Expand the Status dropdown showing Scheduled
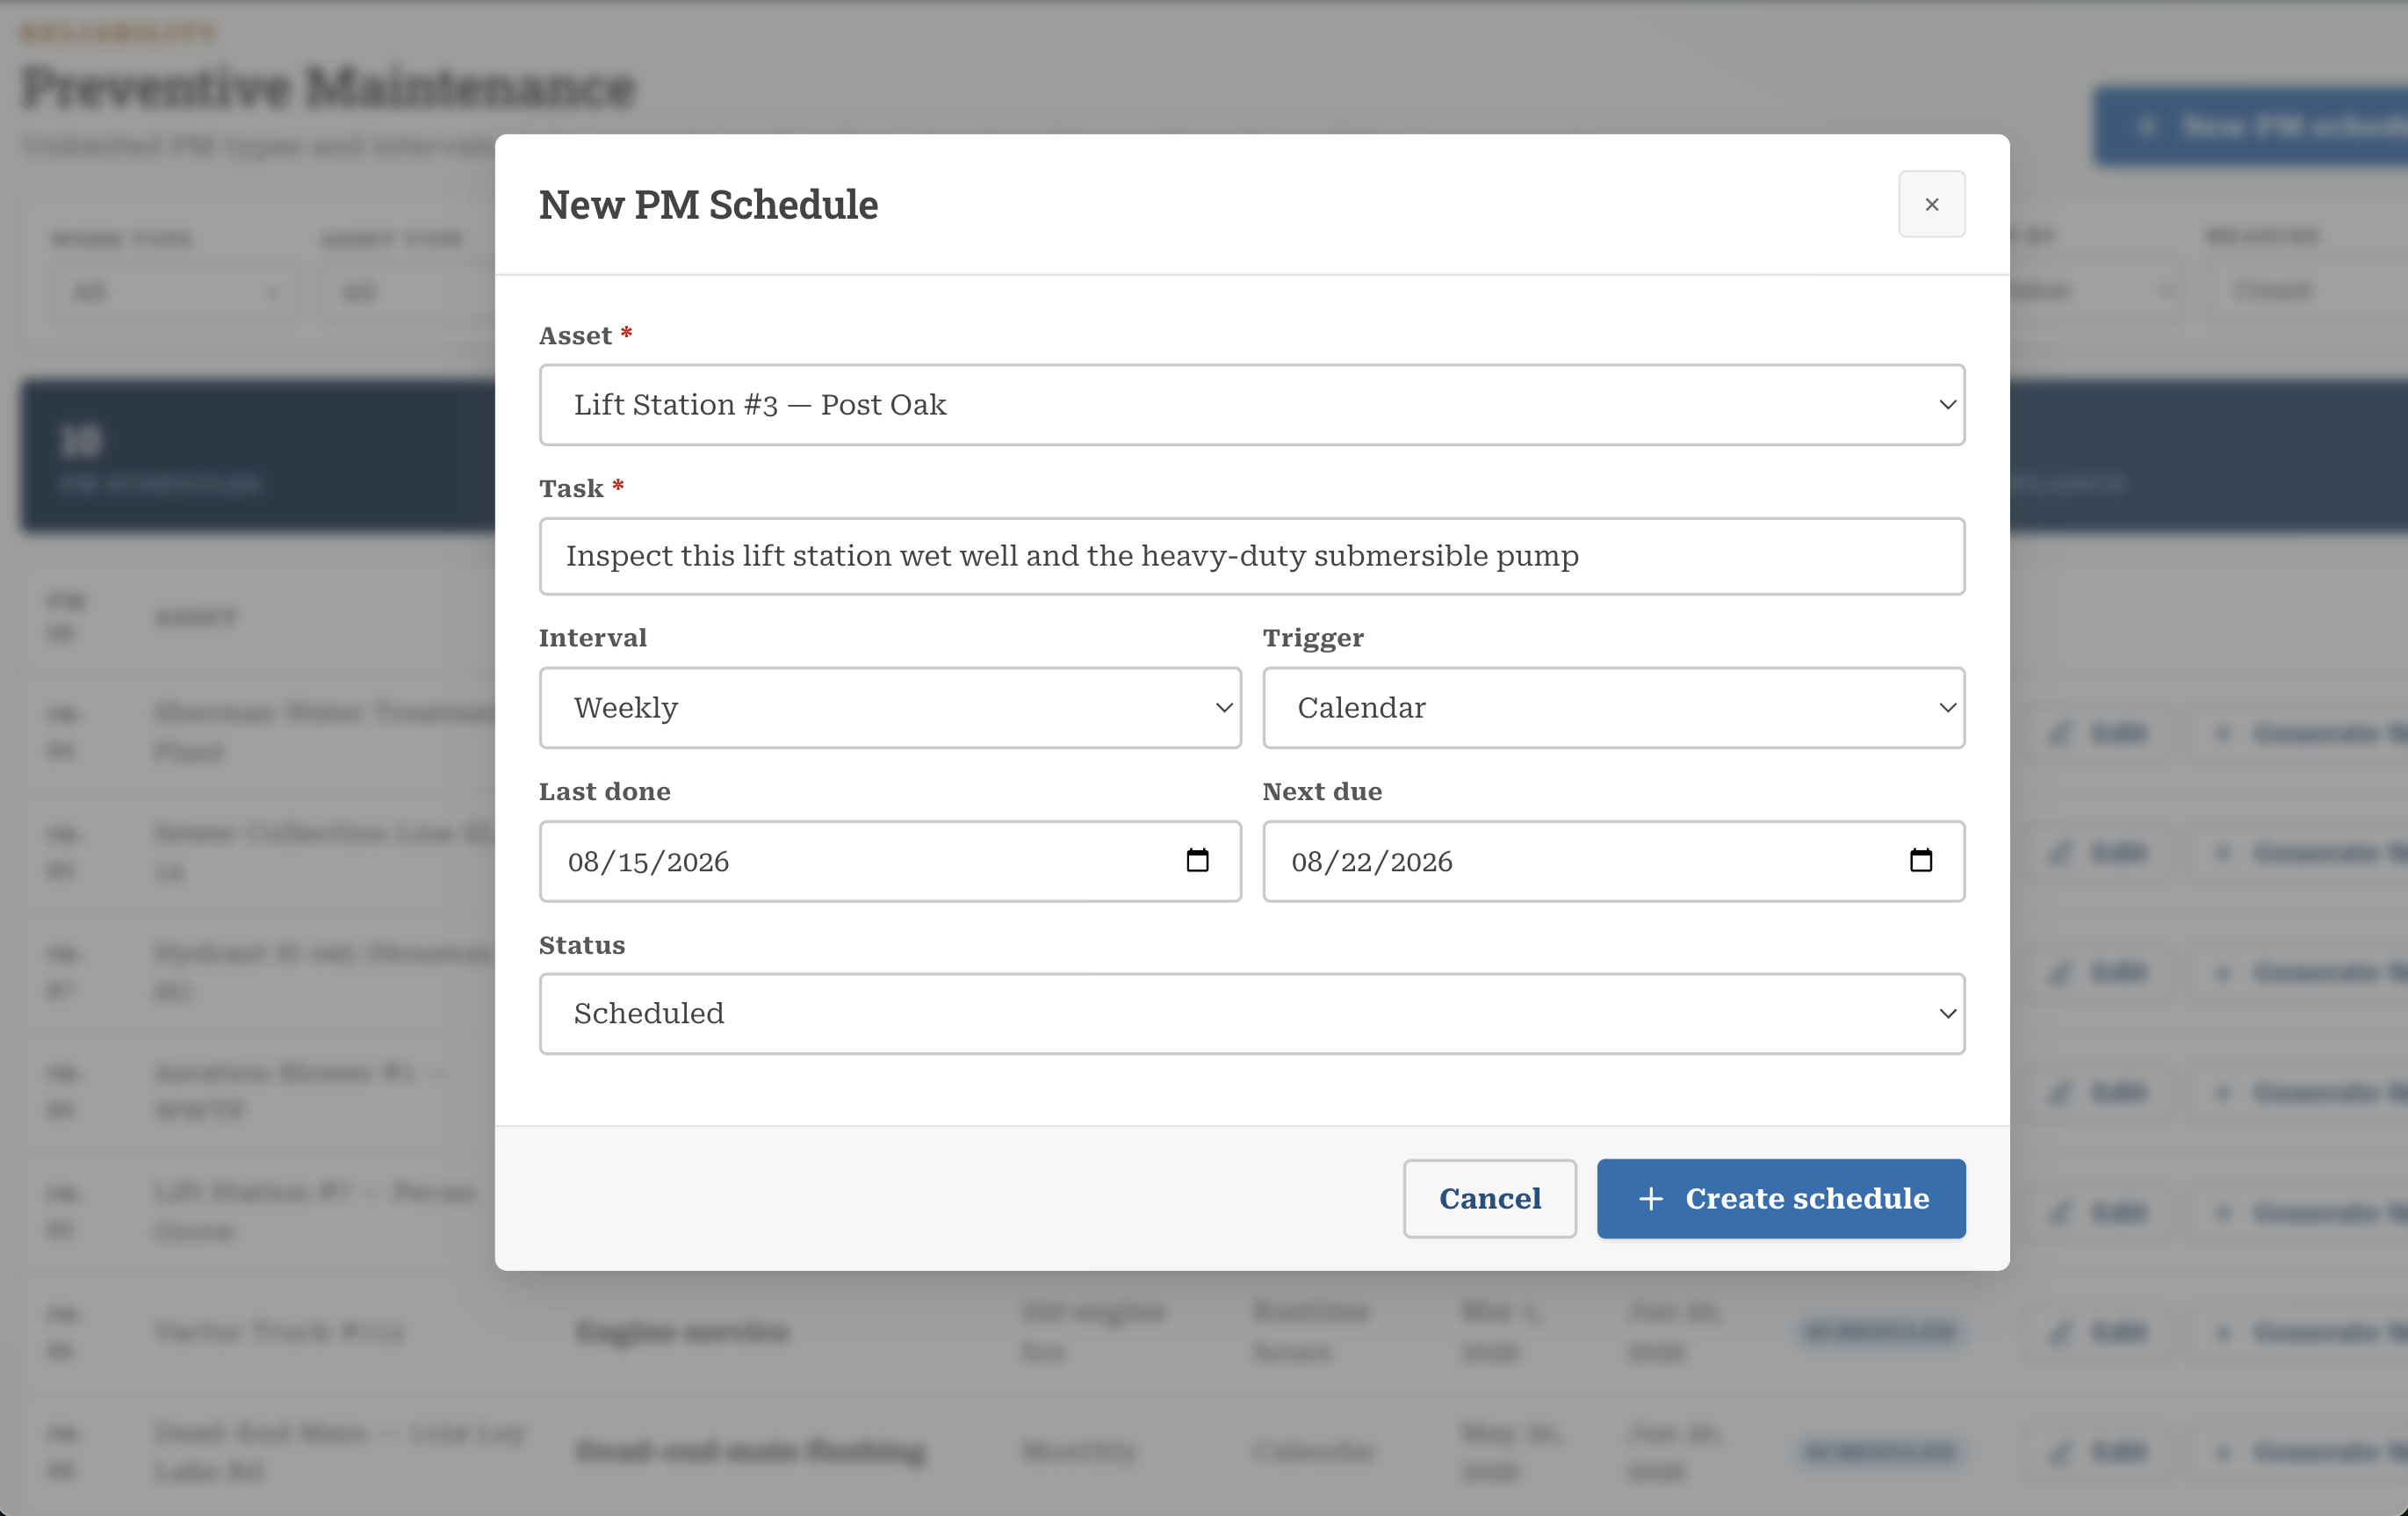This screenshot has height=1516, width=2408. pos(1252,1013)
